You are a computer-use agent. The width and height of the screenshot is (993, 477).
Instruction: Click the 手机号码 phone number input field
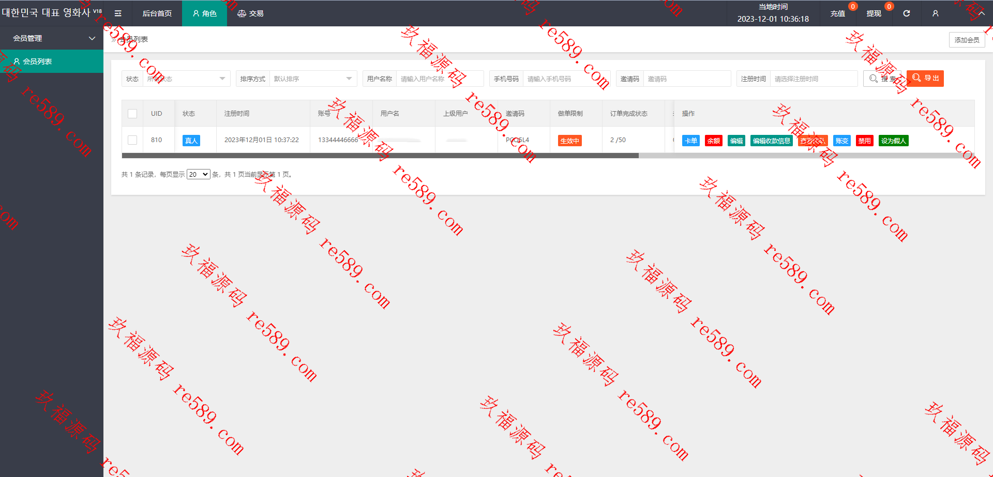pos(566,79)
